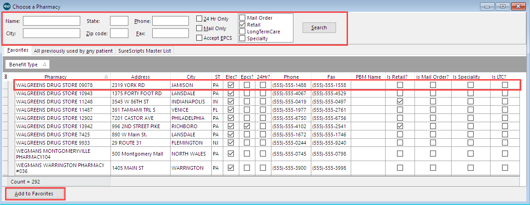
Task: Click the Zip code input field
Action: tap(119, 33)
